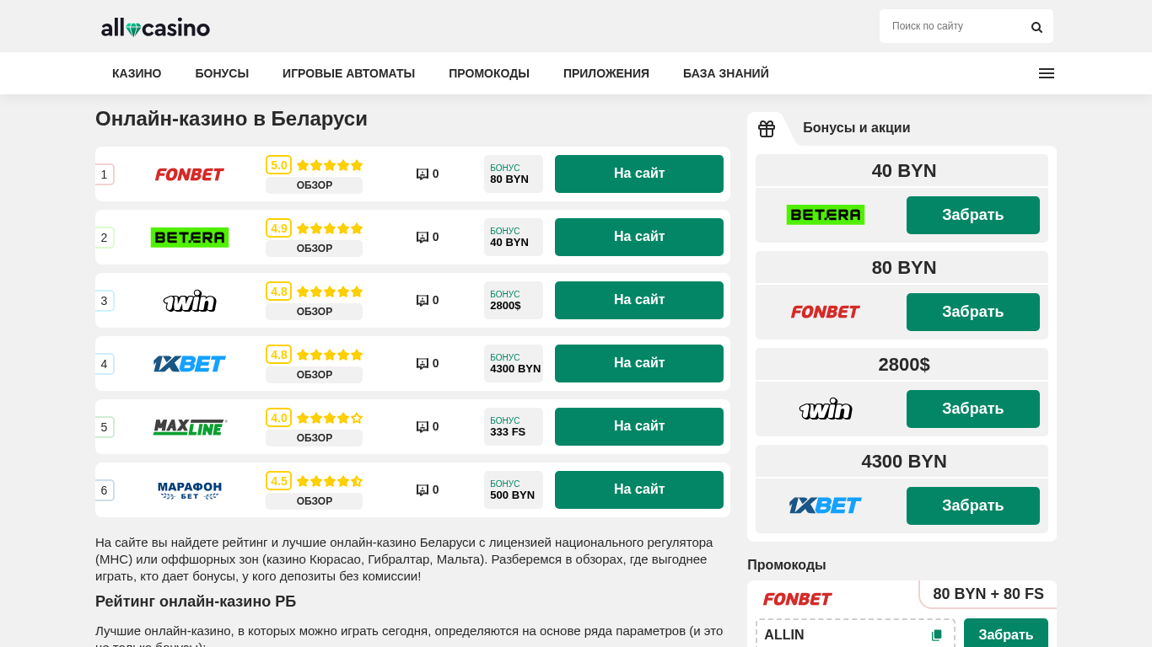This screenshot has height=647, width=1152.
Task: Click the comments icon in Fonbet row
Action: (423, 174)
